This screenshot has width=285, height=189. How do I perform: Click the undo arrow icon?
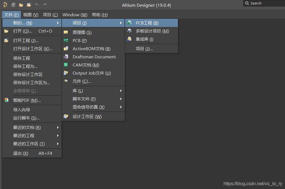tap(37, 4)
